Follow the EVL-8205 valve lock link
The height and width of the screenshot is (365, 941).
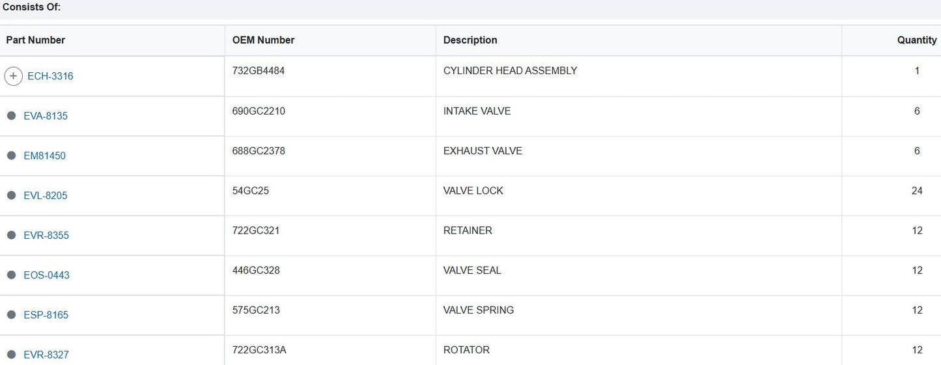click(46, 195)
